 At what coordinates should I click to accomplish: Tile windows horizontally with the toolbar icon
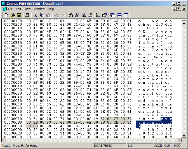[x=119, y=15]
